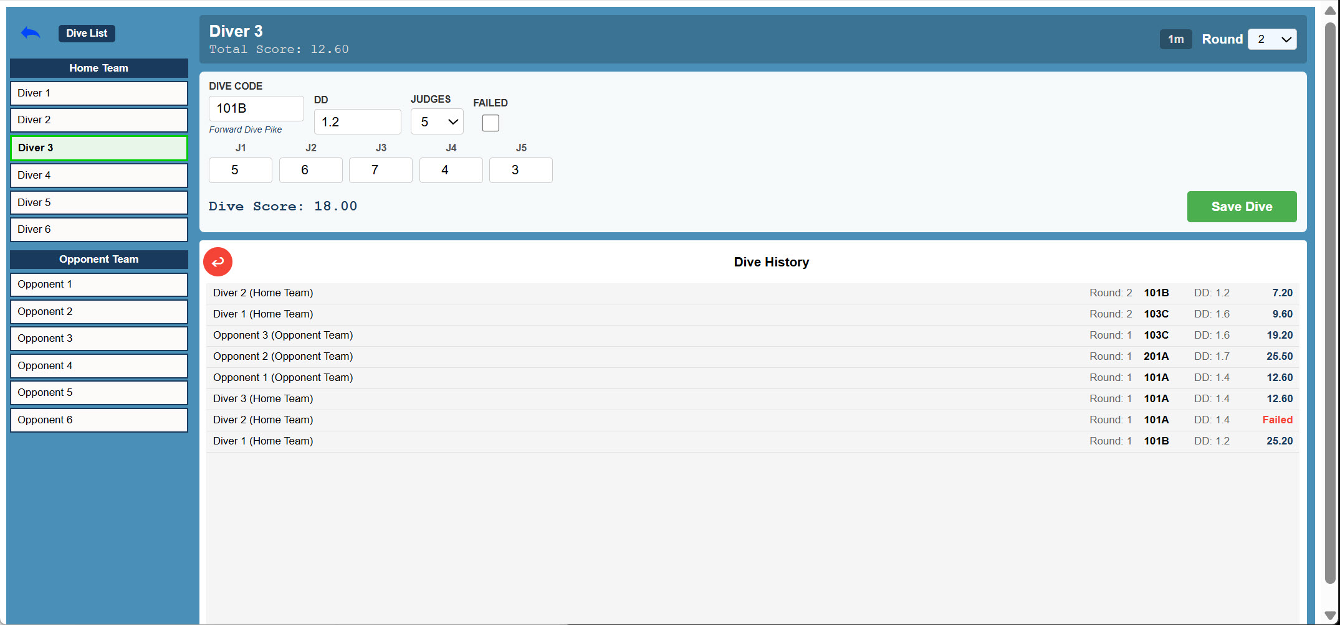Click the 19.20 score value
Viewport: 1340px width, 625px height.
point(1280,336)
